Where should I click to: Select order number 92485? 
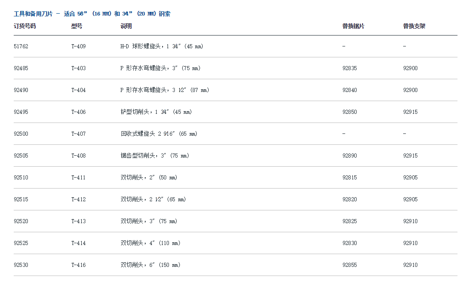tap(21, 68)
